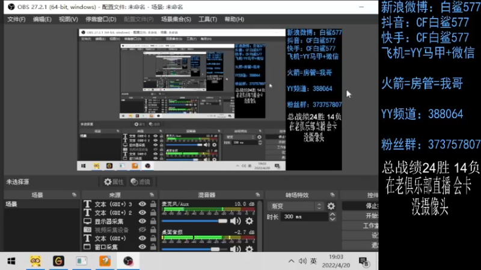The image size is (481, 270).
Task: Open the 帮助(H) menu
Action: pos(234,19)
